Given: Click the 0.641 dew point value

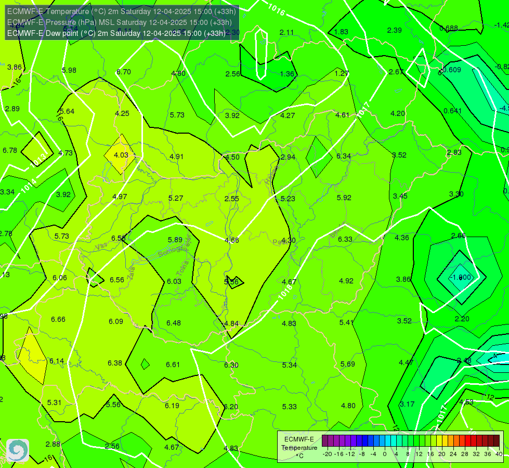Looking at the screenshot, I should 452,111.
